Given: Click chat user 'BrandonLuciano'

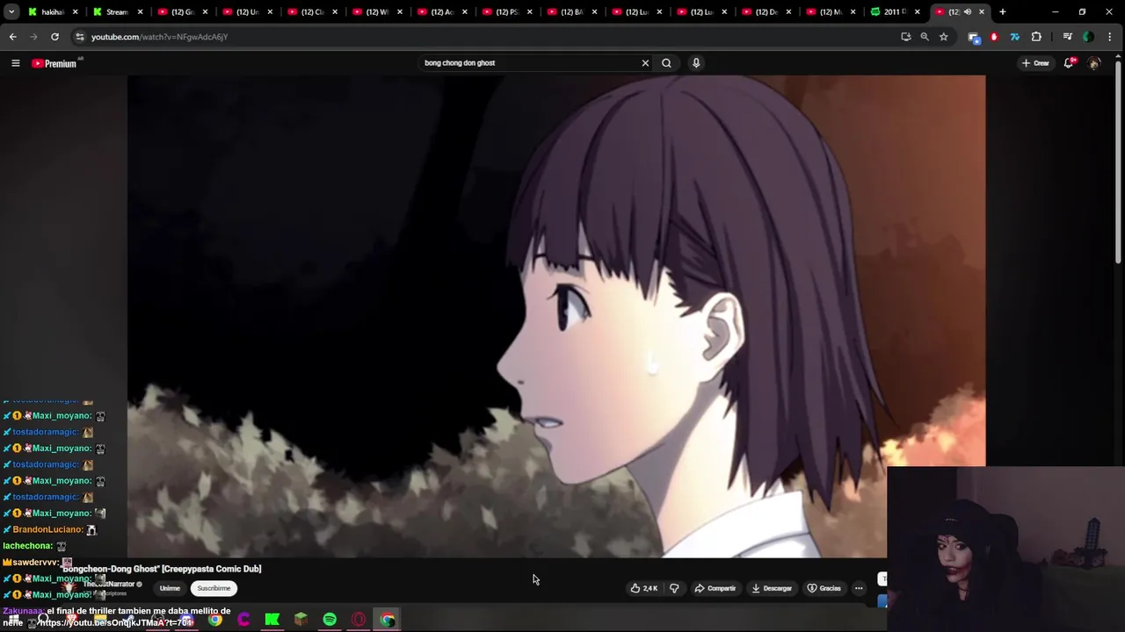Looking at the screenshot, I should pyautogui.click(x=47, y=529).
